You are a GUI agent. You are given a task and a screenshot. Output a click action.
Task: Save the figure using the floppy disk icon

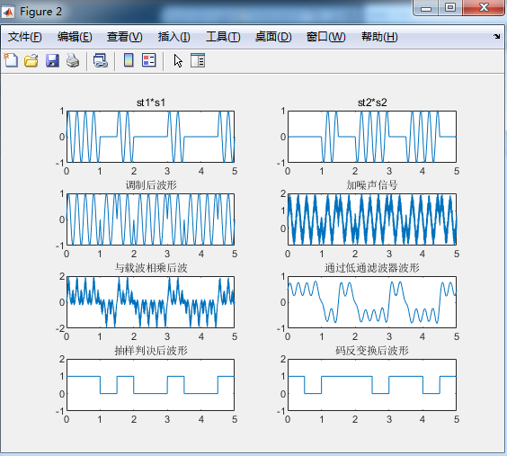pos(52,60)
